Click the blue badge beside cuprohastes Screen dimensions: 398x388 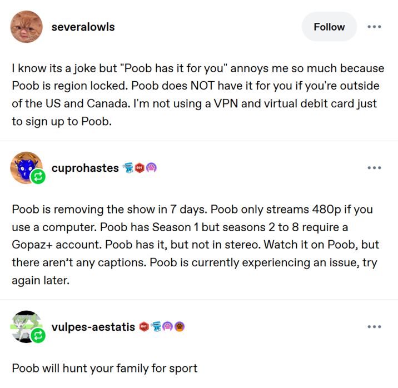pyautogui.click(x=129, y=168)
